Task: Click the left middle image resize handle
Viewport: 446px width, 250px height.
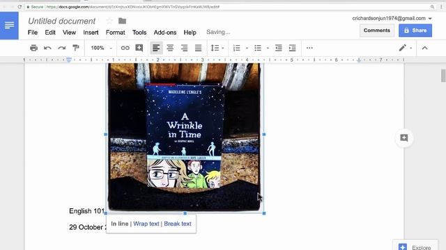Action: point(106,134)
